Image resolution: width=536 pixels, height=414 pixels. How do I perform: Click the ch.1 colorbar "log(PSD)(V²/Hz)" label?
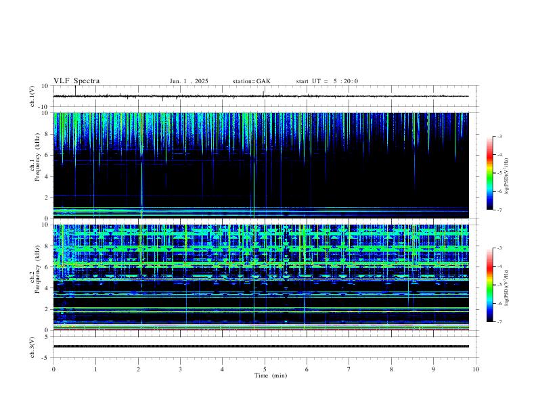point(507,176)
